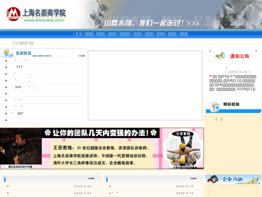Open the news item containing 8D
Viewport: 262px width, 197px height.
pyautogui.click(x=18, y=114)
